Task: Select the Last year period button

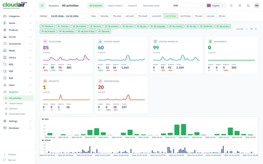Action: 210,16
